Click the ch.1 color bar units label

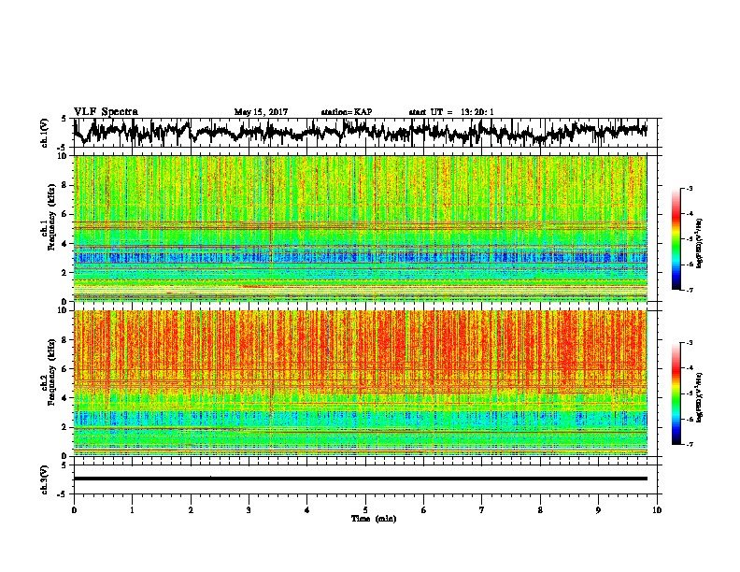pos(700,243)
